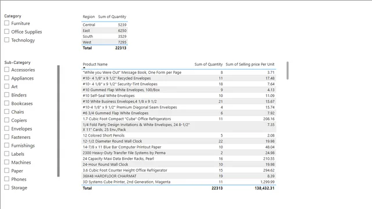This screenshot has width=372, height=209.
Task: Sort by Product Name column header
Action: pyautogui.click(x=95, y=64)
